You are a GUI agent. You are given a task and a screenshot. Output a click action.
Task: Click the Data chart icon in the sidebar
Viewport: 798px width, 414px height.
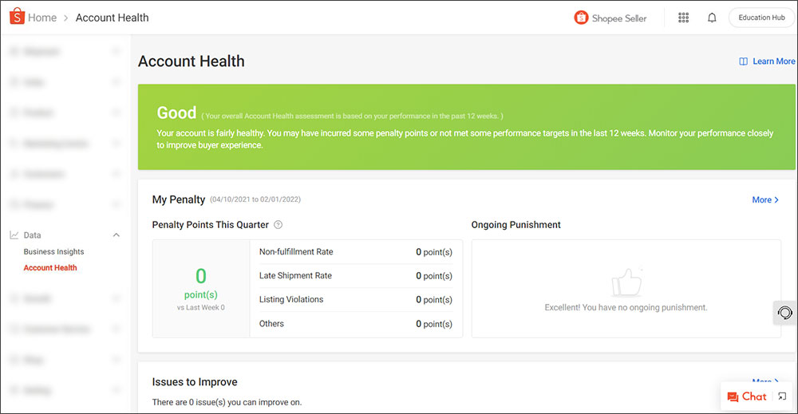14,235
